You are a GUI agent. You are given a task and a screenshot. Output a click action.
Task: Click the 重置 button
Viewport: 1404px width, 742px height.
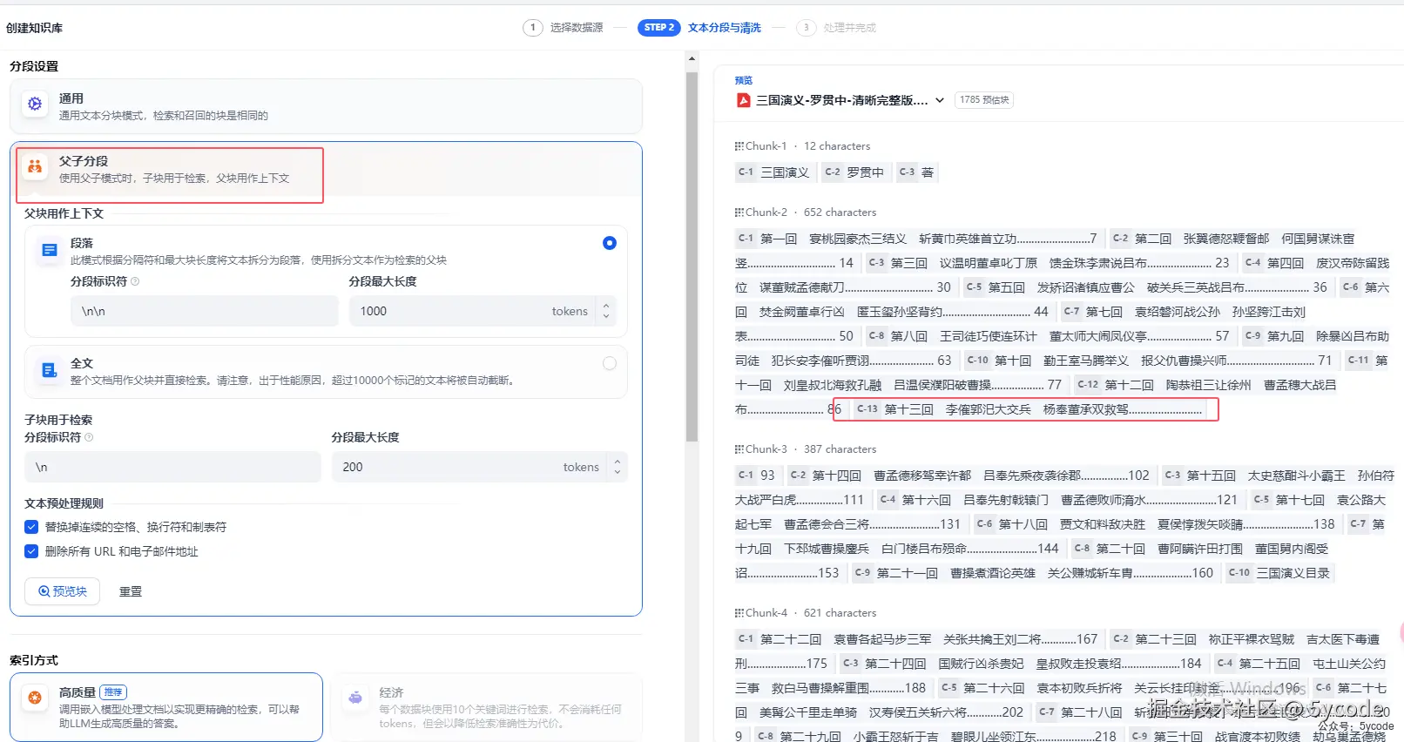click(x=131, y=591)
